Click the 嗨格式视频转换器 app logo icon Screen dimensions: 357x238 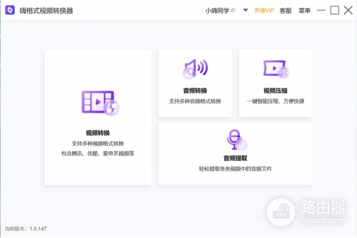[10, 10]
